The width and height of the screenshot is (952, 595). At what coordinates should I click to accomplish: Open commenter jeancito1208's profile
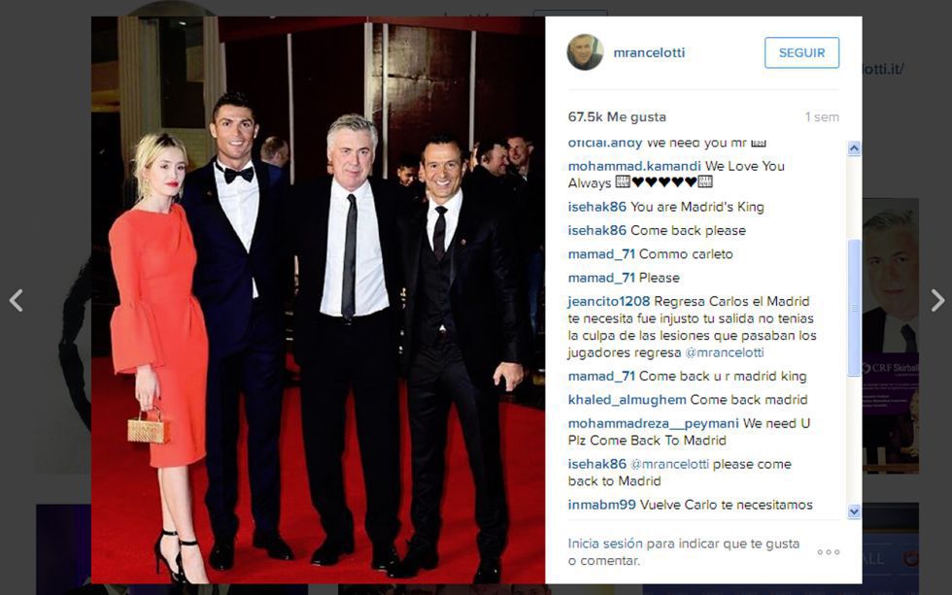[609, 302]
